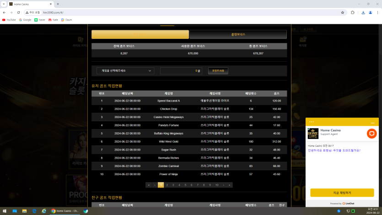382x215 pixels.
Task: Open the Windows Start menu
Action: coord(5,211)
